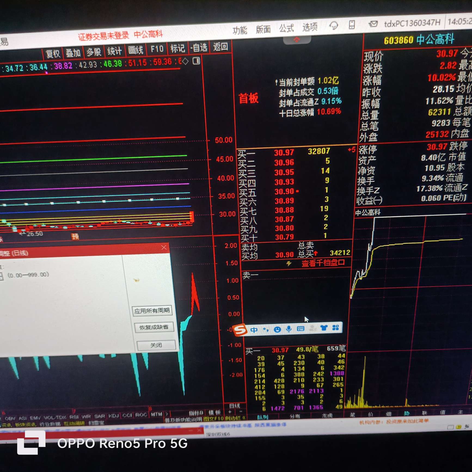Switch to 价 tab under intraday chart

[370, 414]
